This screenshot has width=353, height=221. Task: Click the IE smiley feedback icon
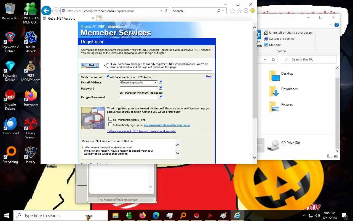point(252,11)
